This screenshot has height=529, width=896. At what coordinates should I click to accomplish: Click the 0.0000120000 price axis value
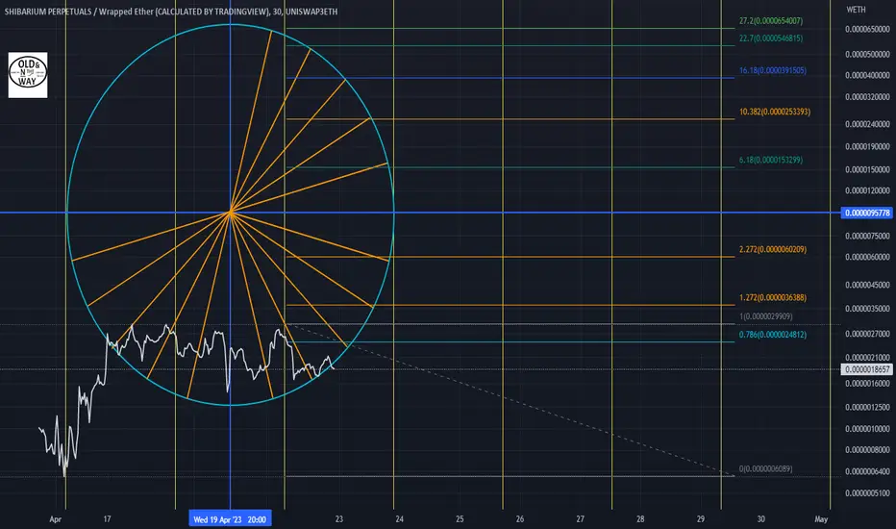click(x=867, y=191)
